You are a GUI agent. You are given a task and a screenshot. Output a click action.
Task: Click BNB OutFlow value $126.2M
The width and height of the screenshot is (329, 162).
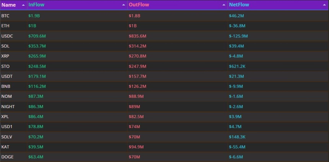pos(138,86)
